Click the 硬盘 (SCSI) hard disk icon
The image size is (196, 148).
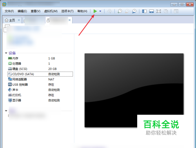[10, 69]
